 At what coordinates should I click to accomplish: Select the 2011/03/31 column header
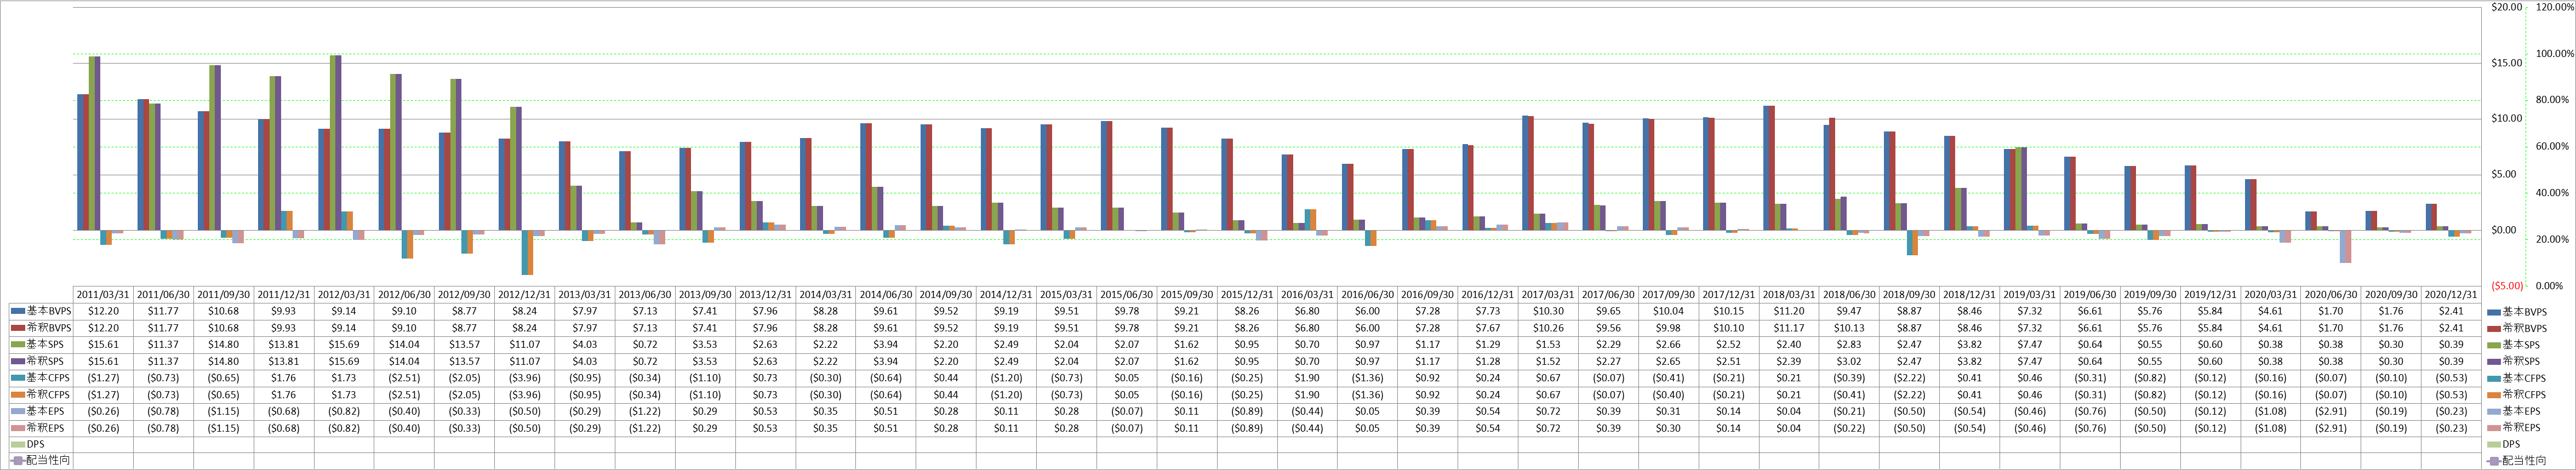pyautogui.click(x=104, y=295)
